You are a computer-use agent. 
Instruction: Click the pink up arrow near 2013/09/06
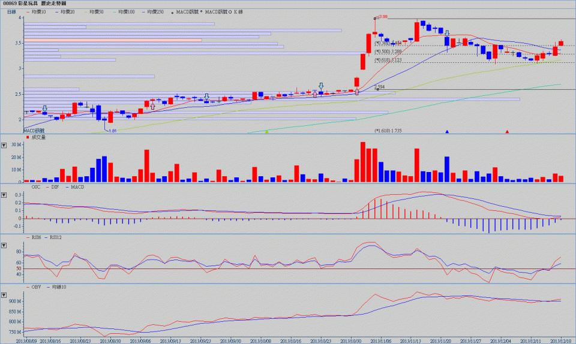[x=152, y=106]
